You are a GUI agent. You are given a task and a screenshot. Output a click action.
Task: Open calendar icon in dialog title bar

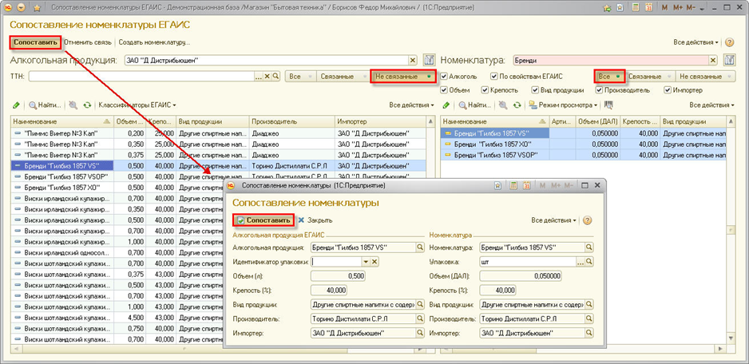(x=527, y=185)
